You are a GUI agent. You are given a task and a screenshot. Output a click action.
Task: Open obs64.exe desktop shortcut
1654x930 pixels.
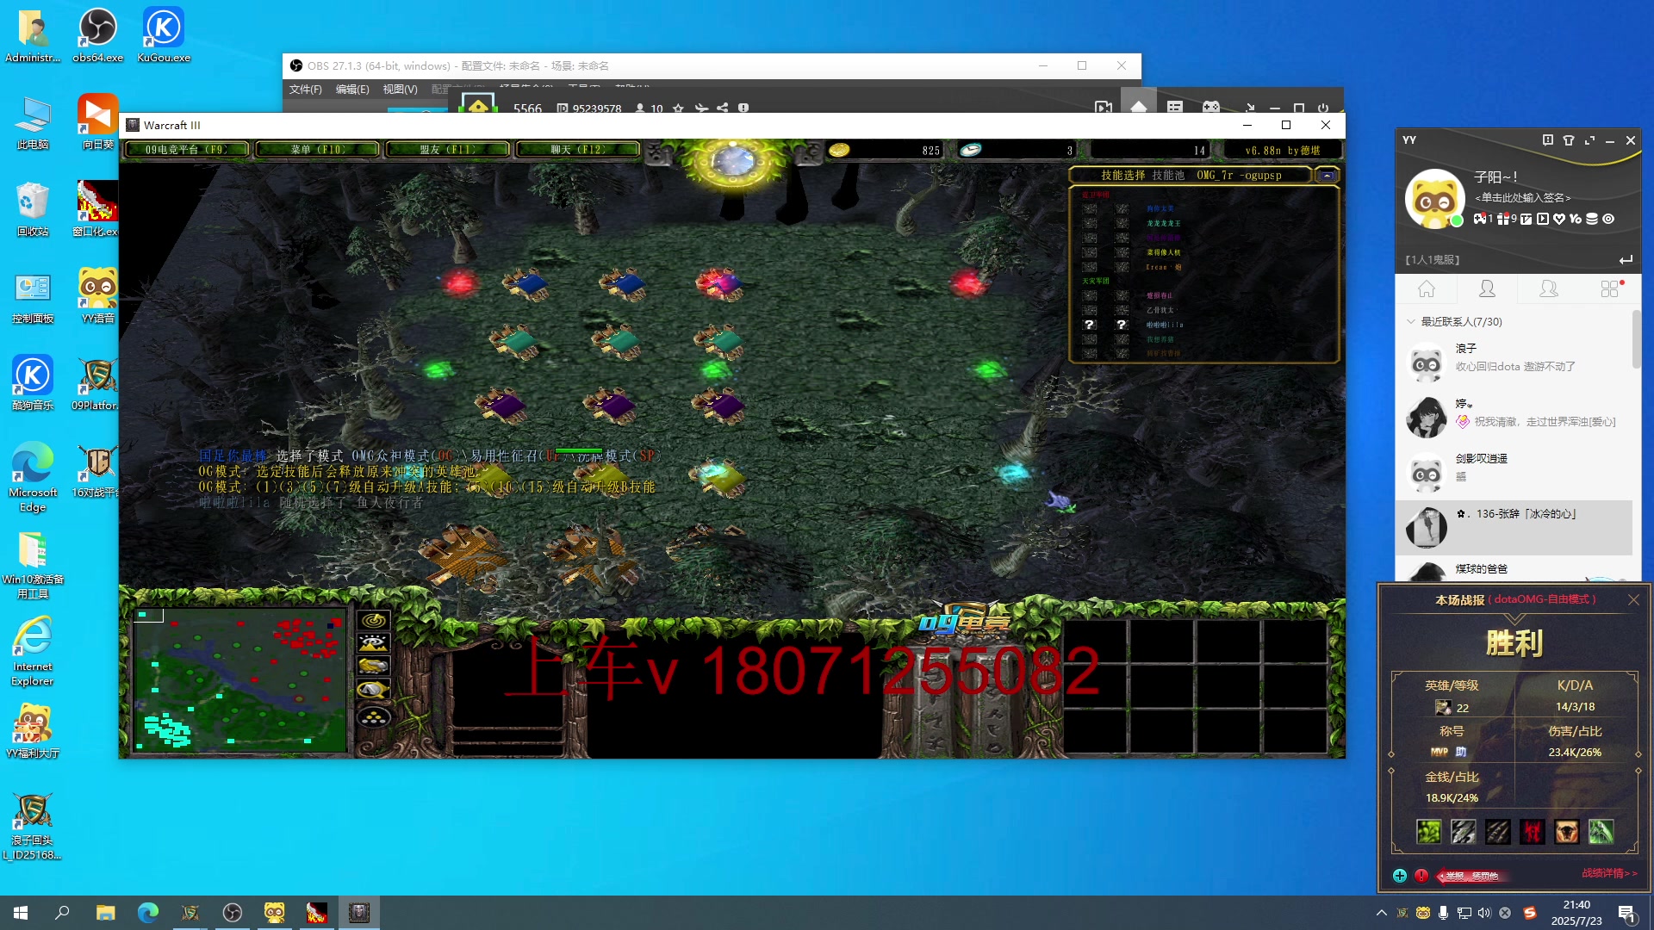(97, 35)
